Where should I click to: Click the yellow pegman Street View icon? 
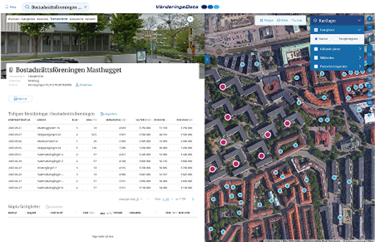tap(370, 39)
